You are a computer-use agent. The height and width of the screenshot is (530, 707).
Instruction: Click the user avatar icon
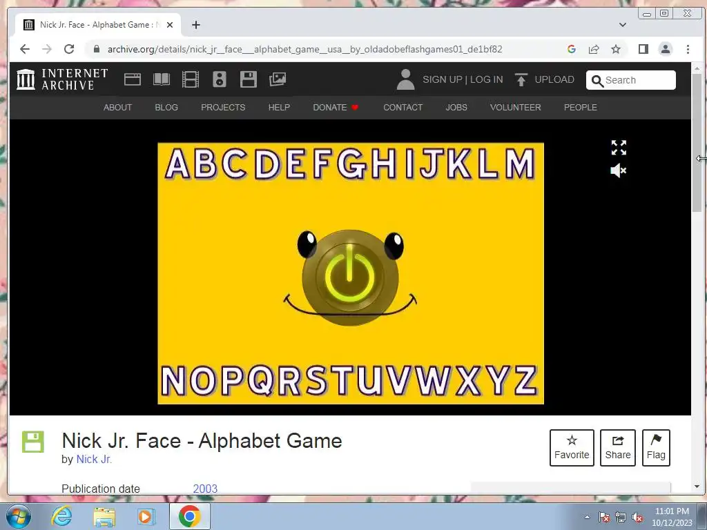click(x=405, y=79)
